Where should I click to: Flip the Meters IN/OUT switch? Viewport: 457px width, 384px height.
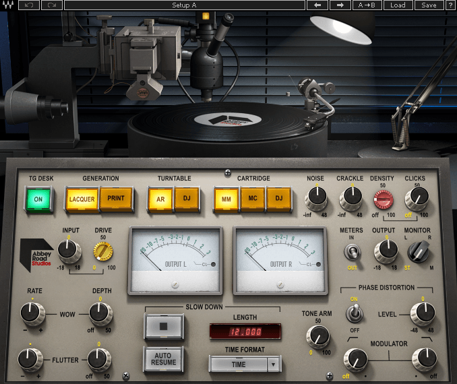(x=352, y=253)
